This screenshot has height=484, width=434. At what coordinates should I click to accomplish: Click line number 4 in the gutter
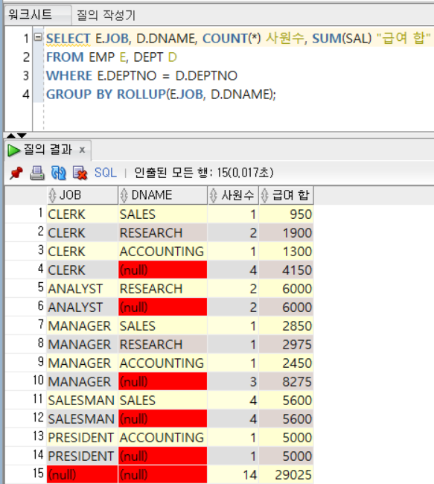coord(26,94)
